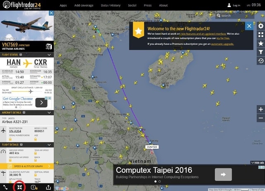The image size is (265, 191).
Task: Click the Hai Phong airport marker
Action: point(113,35)
